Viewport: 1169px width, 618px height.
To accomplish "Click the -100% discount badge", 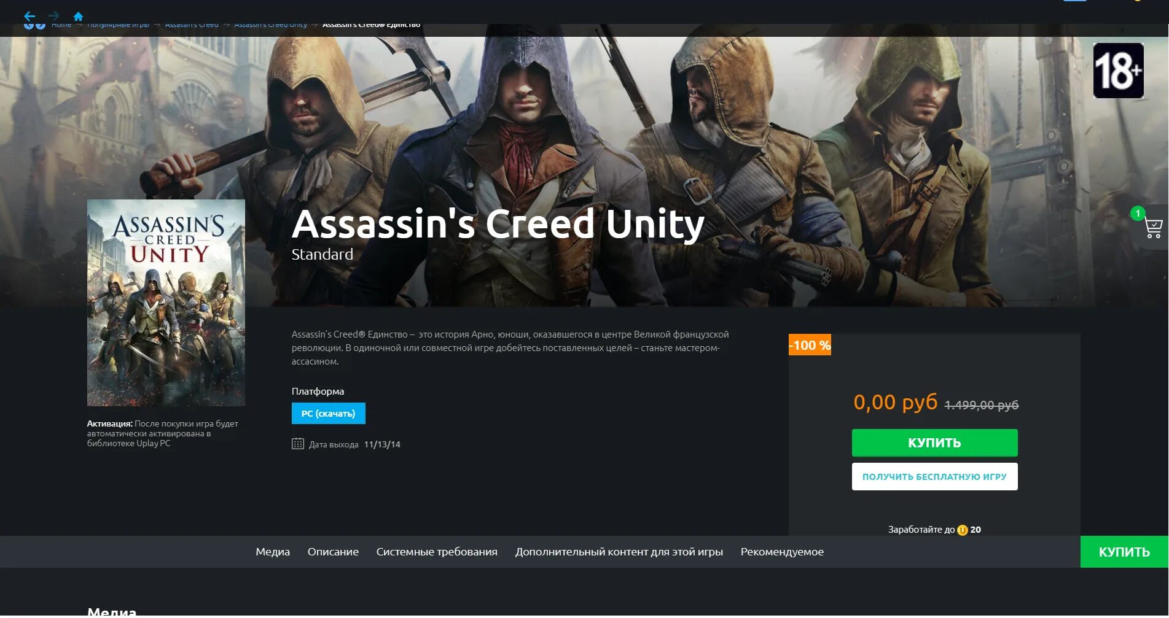I will 810,345.
